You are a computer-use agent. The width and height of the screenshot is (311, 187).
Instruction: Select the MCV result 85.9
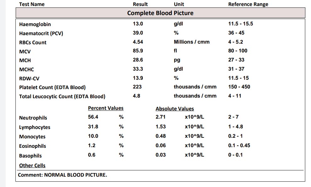(138, 51)
